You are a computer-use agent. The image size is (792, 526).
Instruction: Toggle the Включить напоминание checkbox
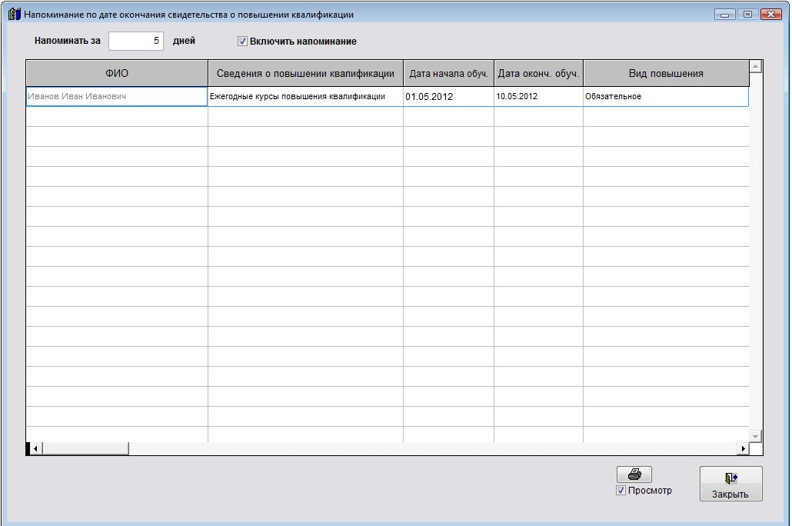coord(242,42)
